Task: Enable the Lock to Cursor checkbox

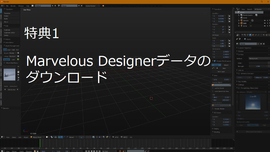Action: [213, 88]
